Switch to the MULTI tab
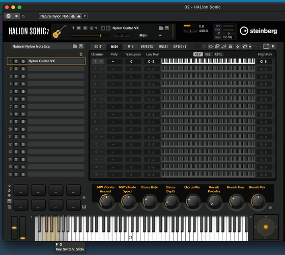 pos(163,46)
